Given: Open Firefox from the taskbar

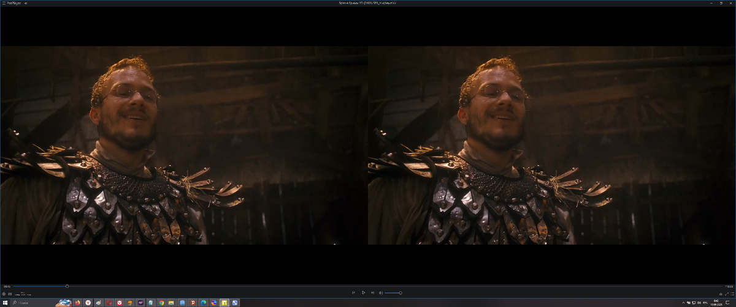Looking at the screenshot, I should coord(78,303).
